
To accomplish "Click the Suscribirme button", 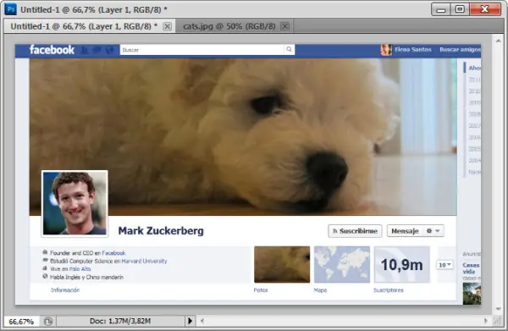I will click(355, 231).
